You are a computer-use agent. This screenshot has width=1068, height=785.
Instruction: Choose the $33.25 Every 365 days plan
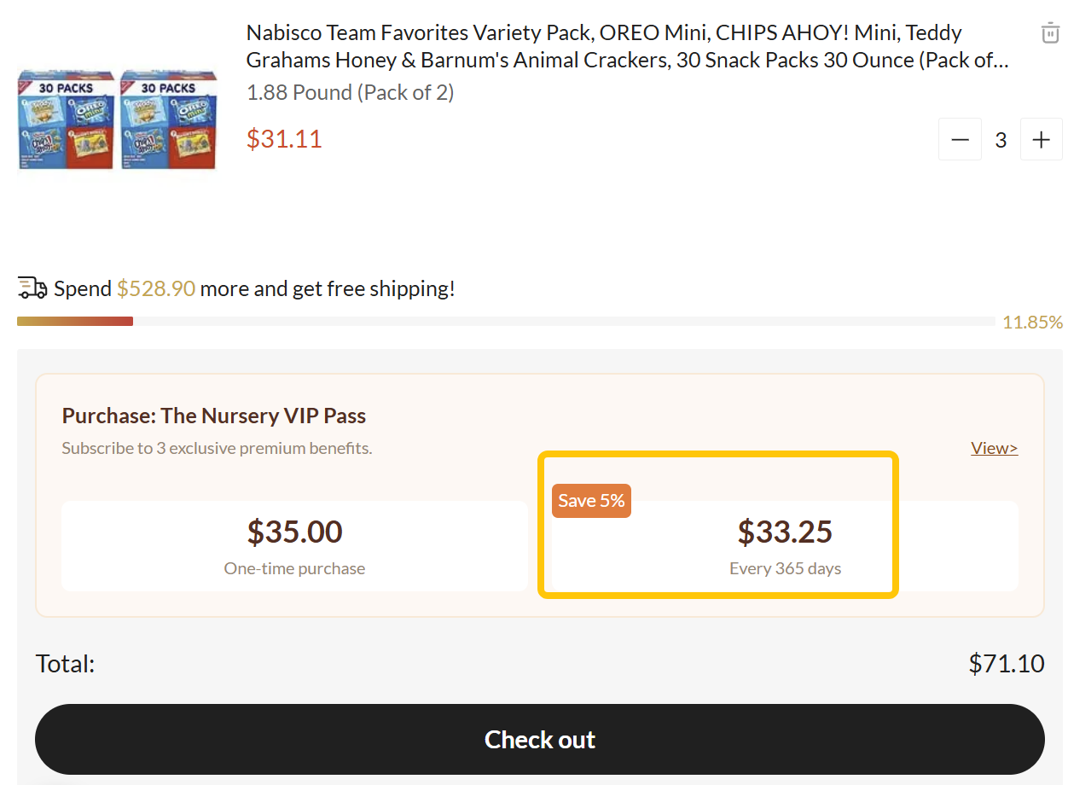point(785,546)
